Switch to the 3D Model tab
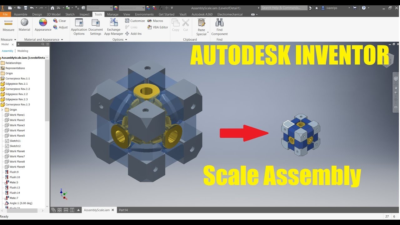400x225 pixels. pos(53,14)
